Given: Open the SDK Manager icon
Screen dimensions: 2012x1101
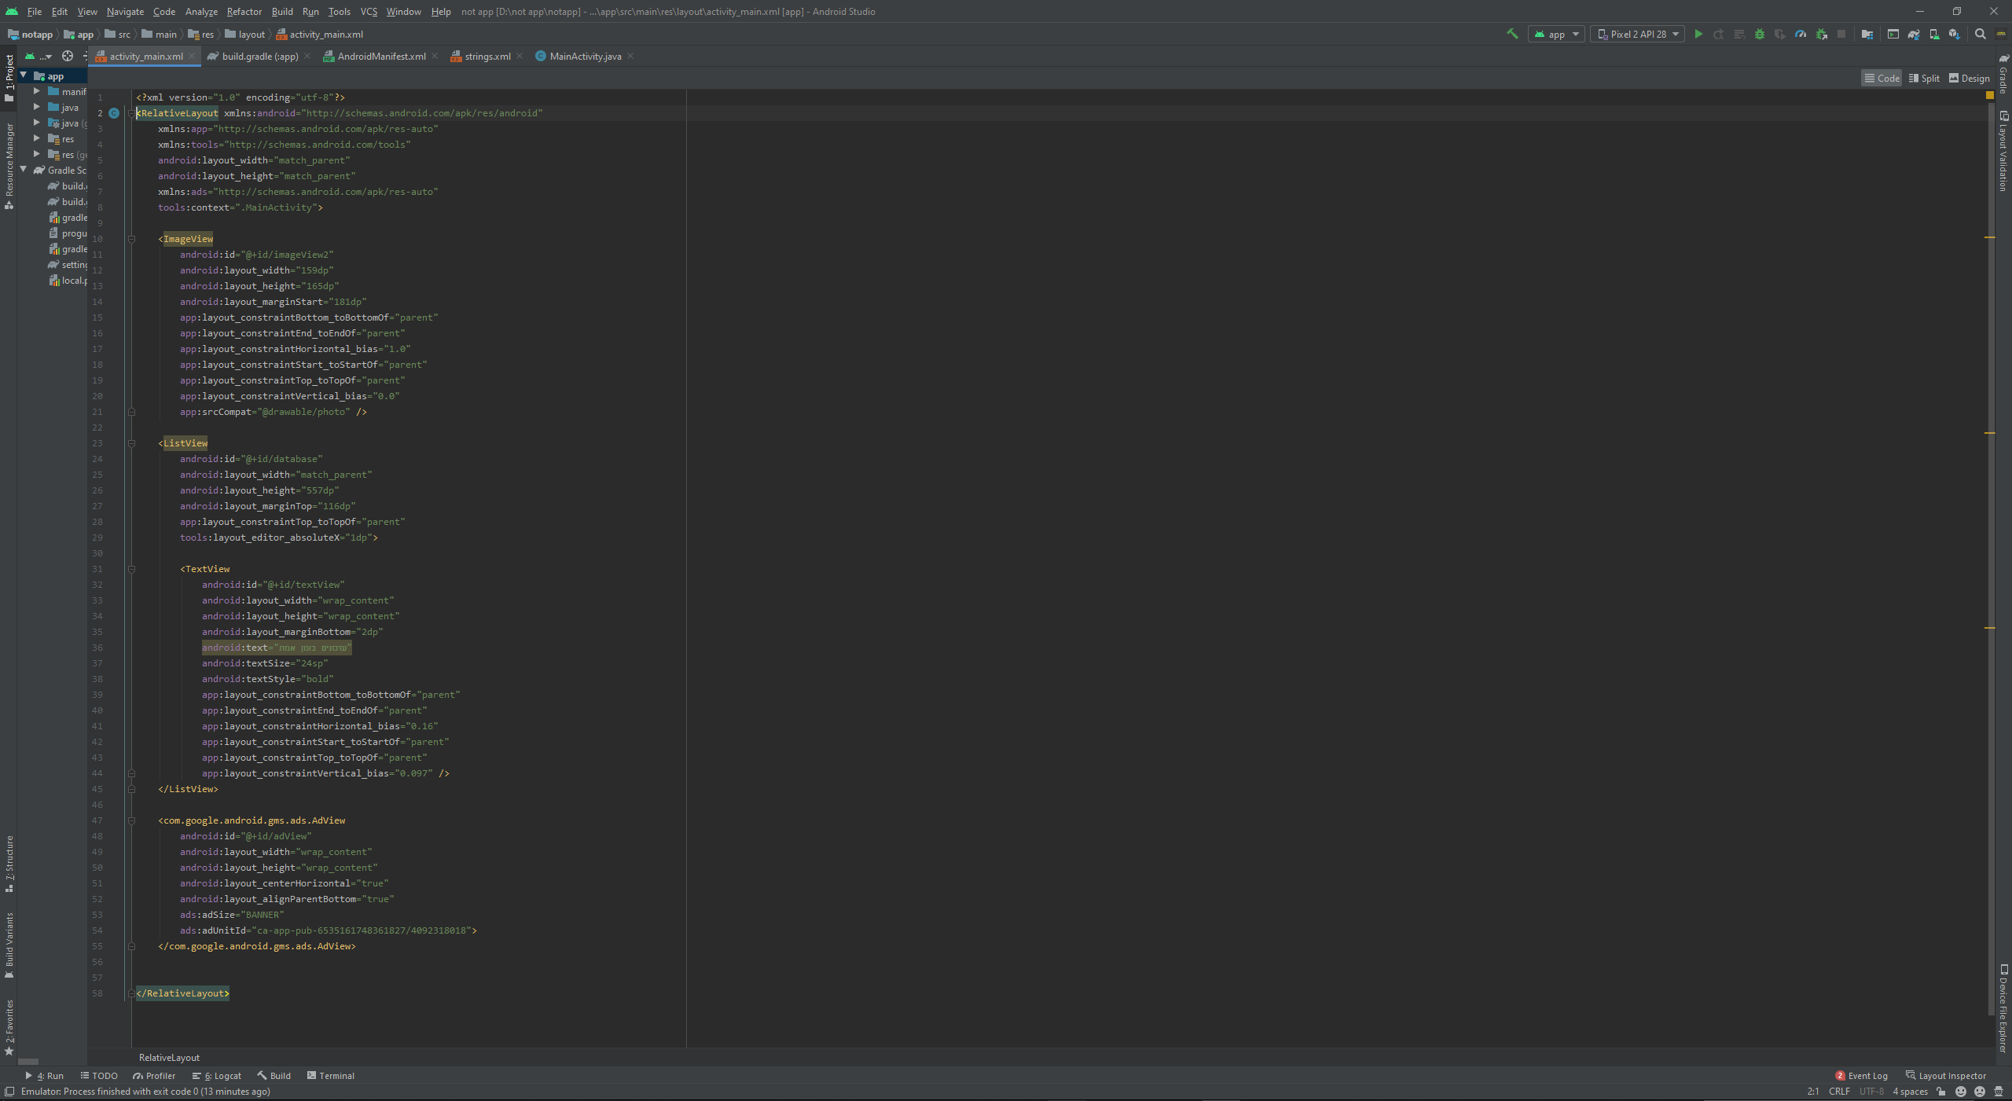Looking at the screenshot, I should pyautogui.click(x=1955, y=34).
